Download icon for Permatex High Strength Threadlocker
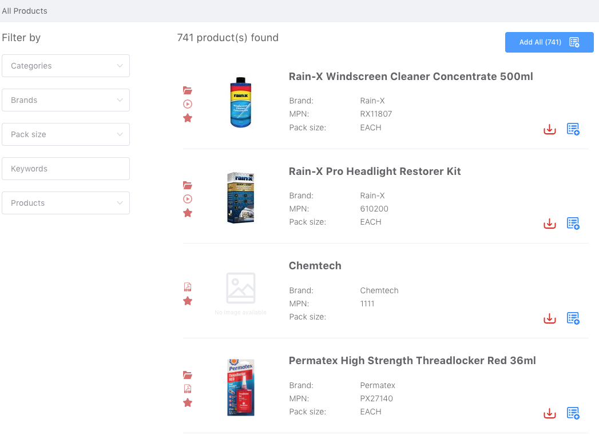599x435 pixels. pos(550,413)
